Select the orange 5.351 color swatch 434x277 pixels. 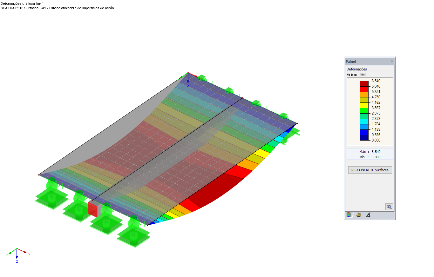click(x=364, y=95)
